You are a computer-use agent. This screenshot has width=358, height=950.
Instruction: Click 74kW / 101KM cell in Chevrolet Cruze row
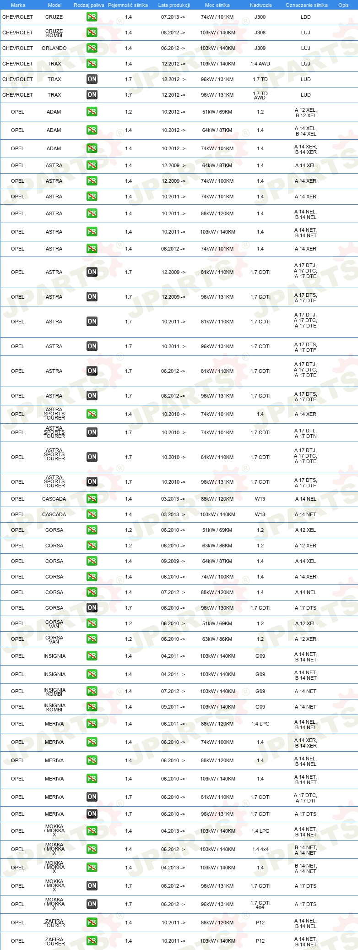217,17
